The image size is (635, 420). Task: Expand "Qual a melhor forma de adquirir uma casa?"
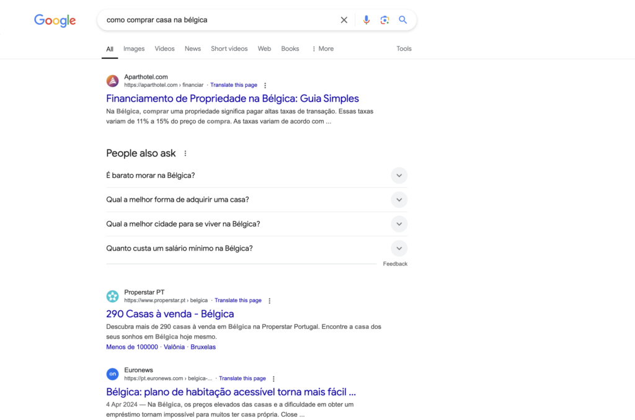[x=257, y=200]
